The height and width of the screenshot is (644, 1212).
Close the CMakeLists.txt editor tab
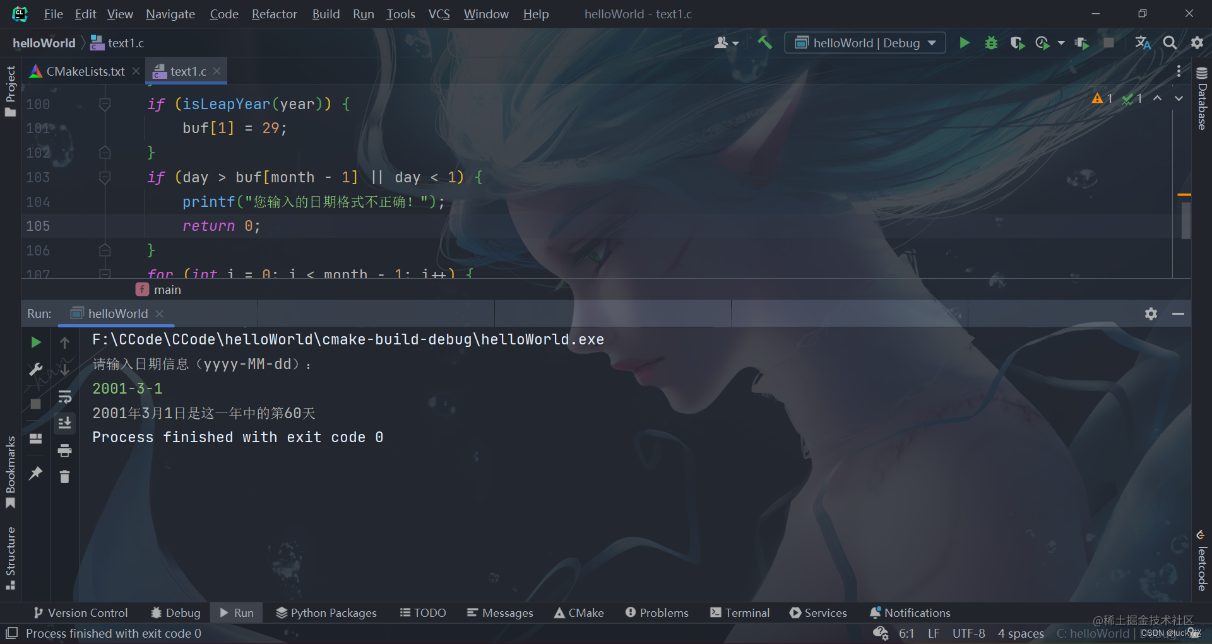pyautogui.click(x=136, y=71)
